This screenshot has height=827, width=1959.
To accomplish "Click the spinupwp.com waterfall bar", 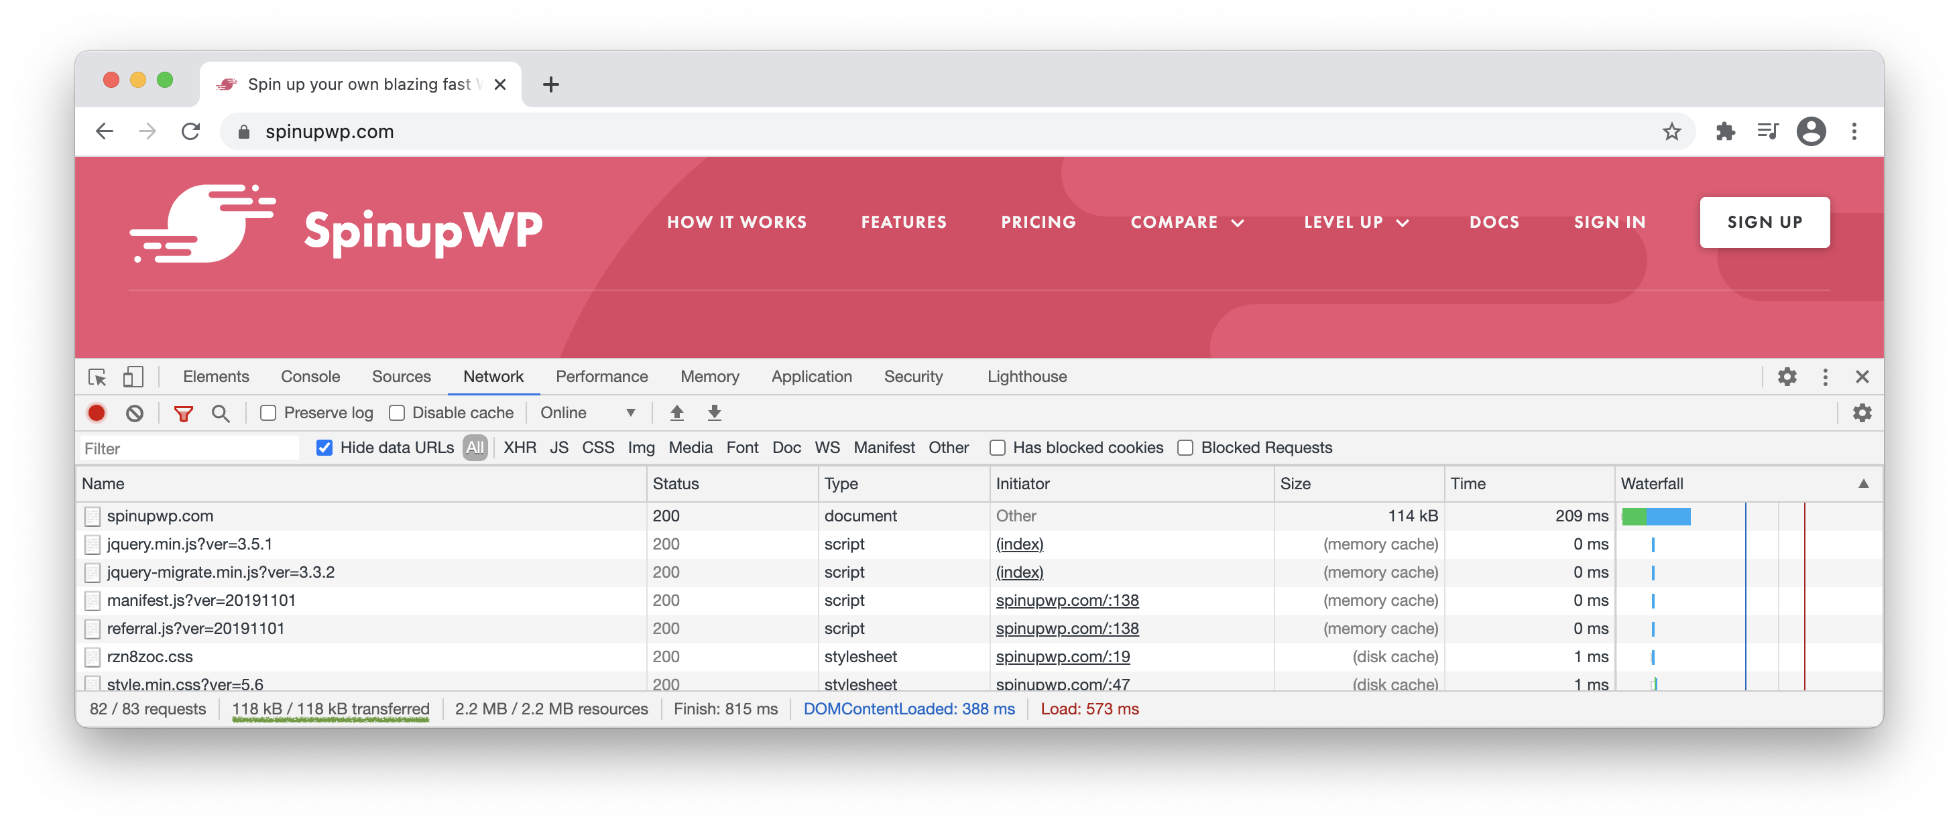I will (1655, 516).
